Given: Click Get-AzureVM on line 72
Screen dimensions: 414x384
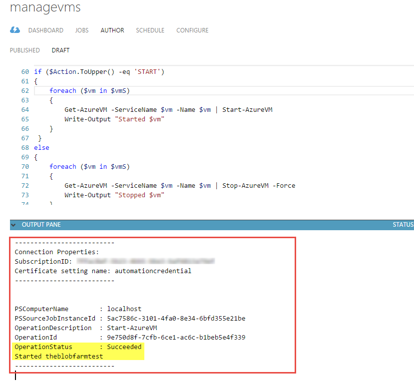Looking at the screenshot, I should coord(86,186).
